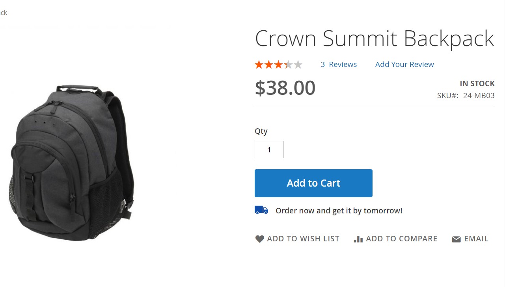Click the $38.00 price
The image size is (505, 287).
click(285, 88)
